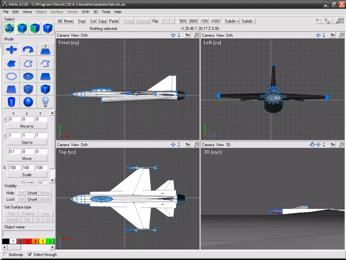Toggle the Gridsnap checkbox
The height and width of the screenshot is (260, 346).
pos(6,254)
